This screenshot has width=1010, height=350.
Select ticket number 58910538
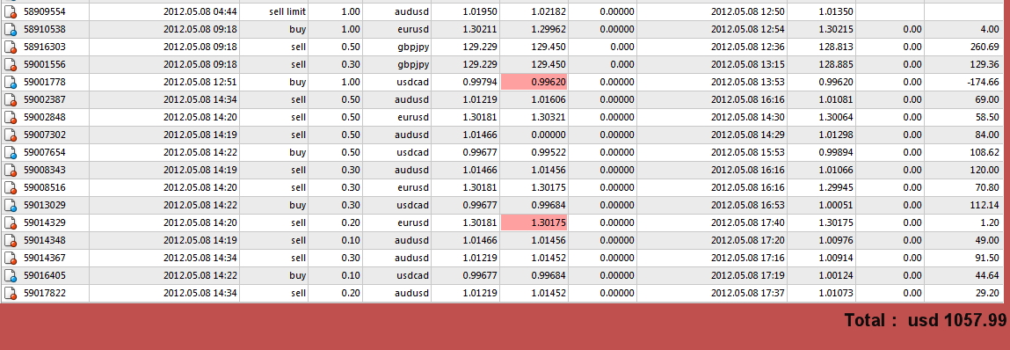(x=45, y=30)
